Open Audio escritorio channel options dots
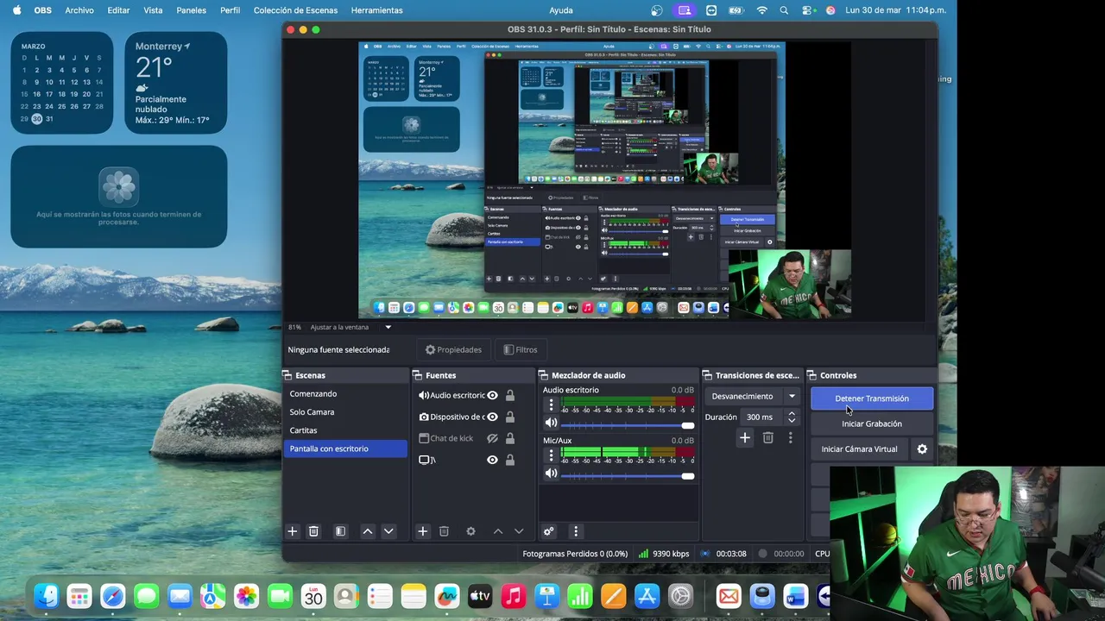The height and width of the screenshot is (621, 1105). tap(551, 405)
